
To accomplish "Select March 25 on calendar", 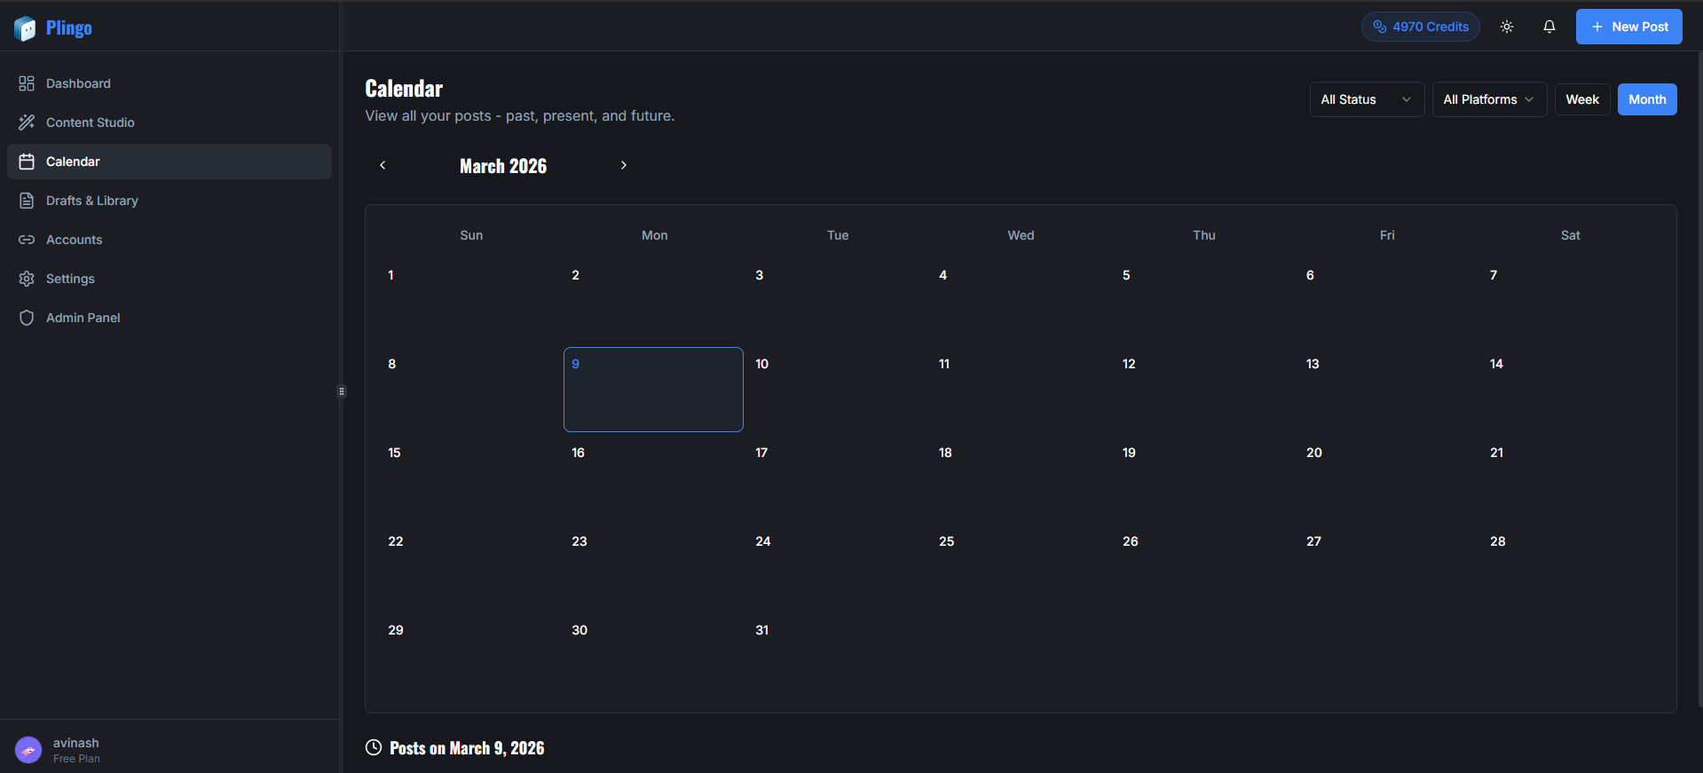I will (x=1021, y=567).
